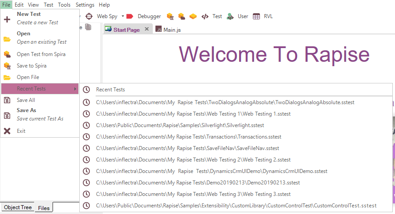Open recent SaveFileNav.sstest
The image size is (395, 214).
(236, 148)
